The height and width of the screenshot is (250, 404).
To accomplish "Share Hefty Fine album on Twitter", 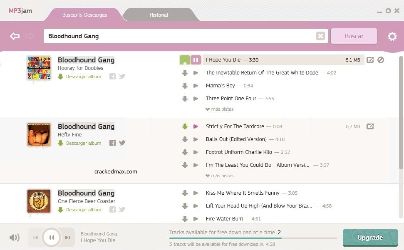I will tap(122, 143).
